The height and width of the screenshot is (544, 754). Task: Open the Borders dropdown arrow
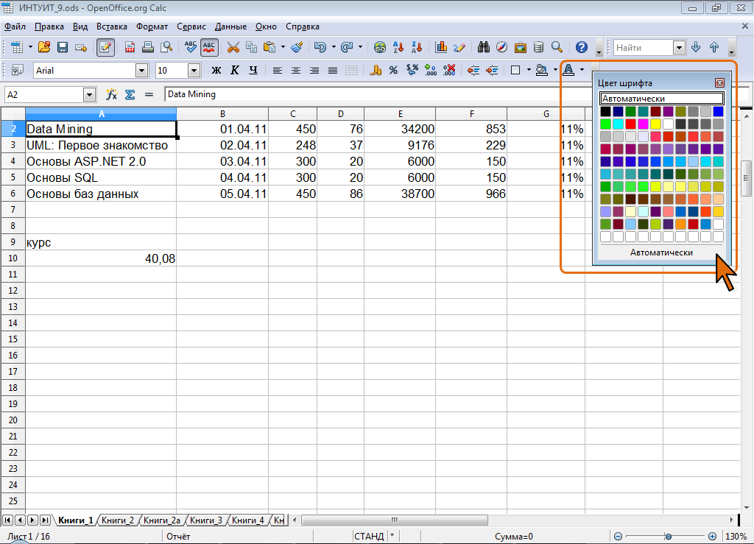[x=529, y=70]
